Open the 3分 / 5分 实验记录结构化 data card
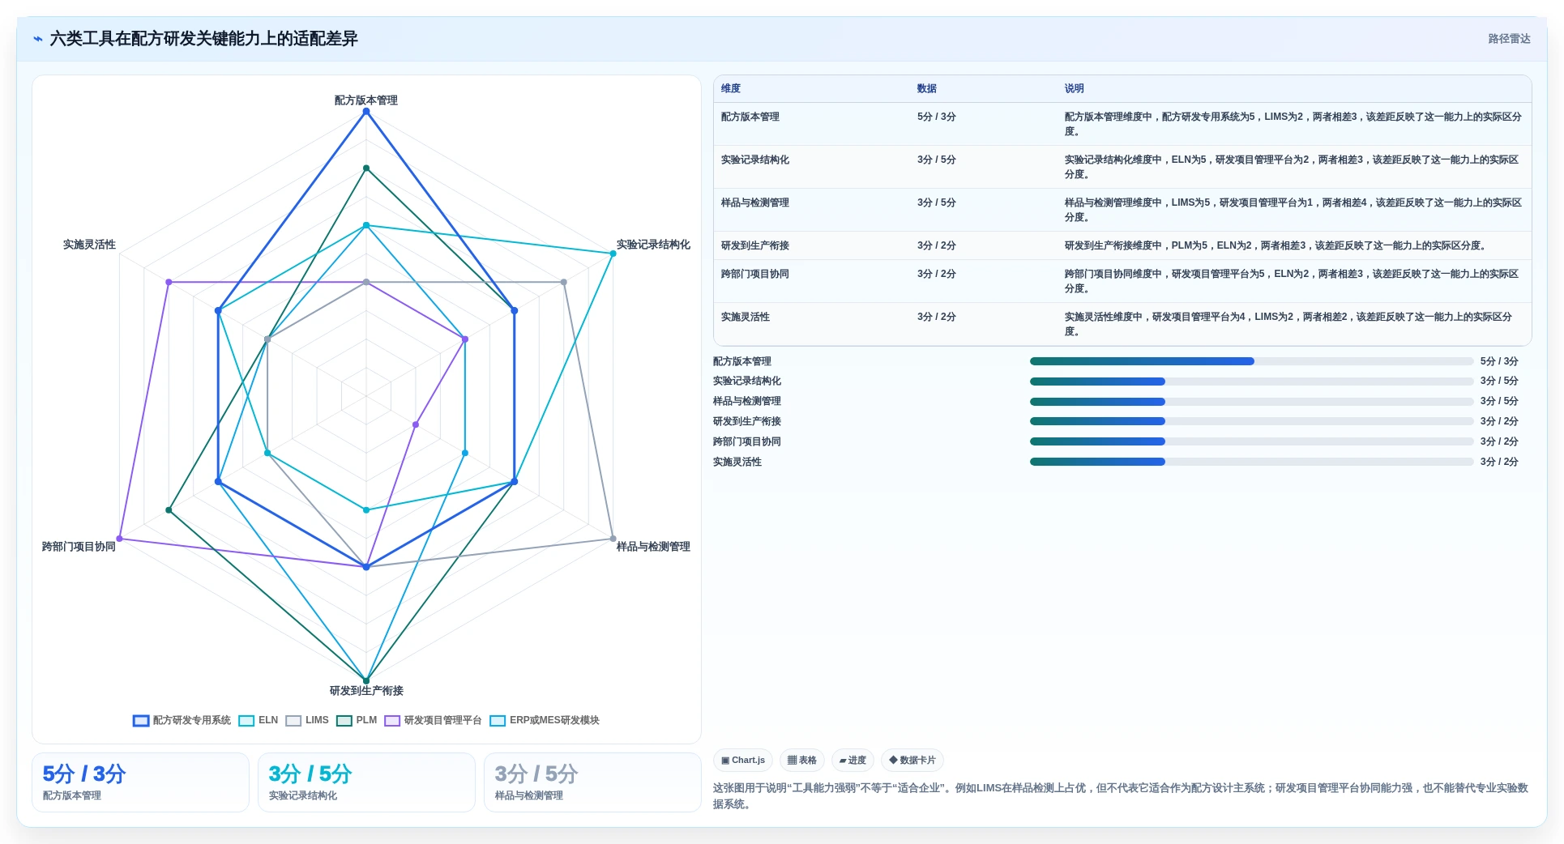 tap(366, 782)
